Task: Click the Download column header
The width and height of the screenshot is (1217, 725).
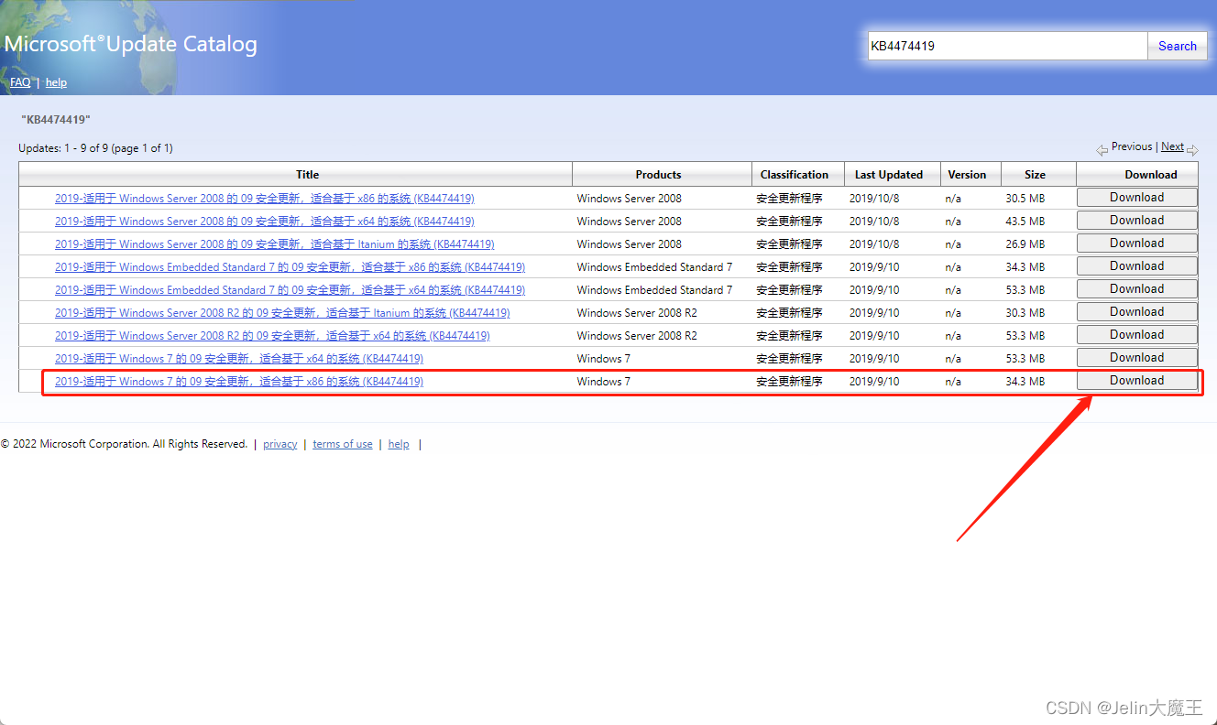Action: [x=1151, y=175]
